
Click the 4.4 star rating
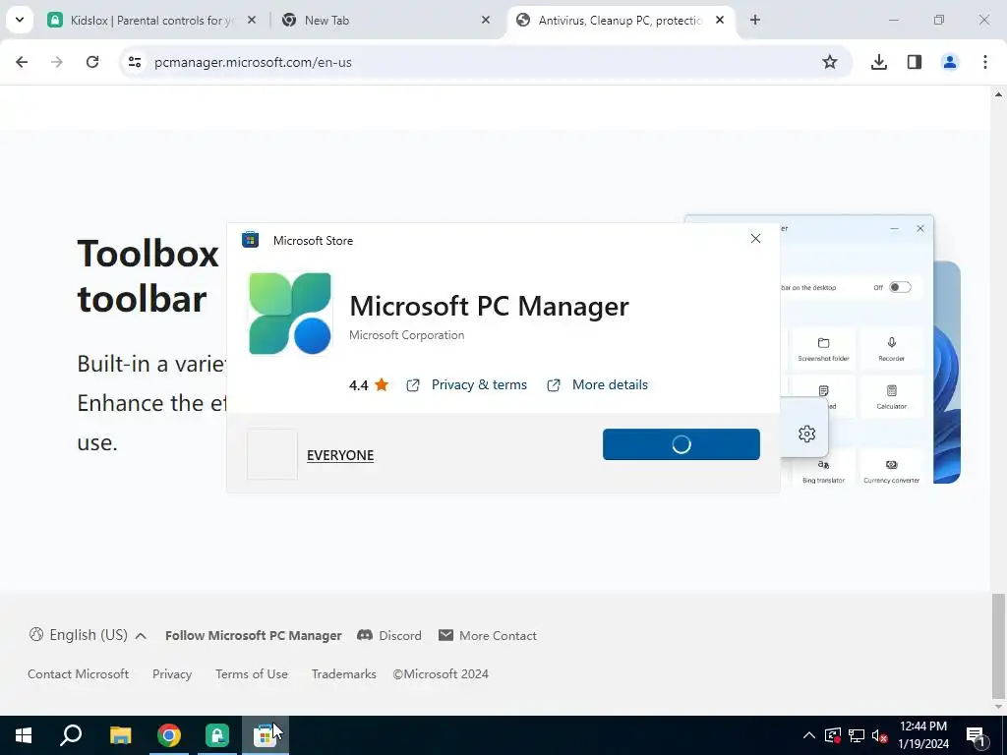pyautogui.click(x=370, y=385)
